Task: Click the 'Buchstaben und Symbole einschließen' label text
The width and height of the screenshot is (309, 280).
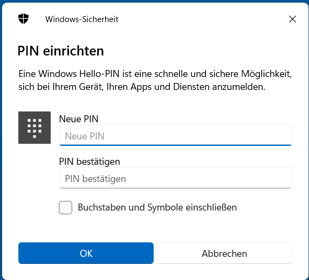Action: pos(157,207)
